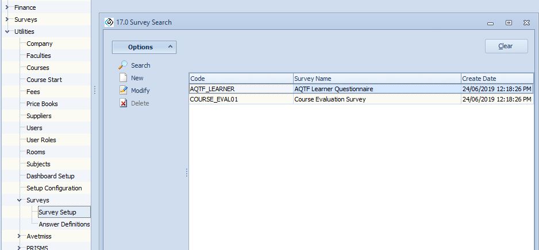
Task: Select the AQTF_LEARNER survey row
Action: (241, 89)
